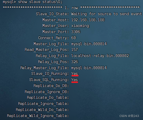
Task: Click the Master_Log_File value mysql-bin.000014
Action: (x=89, y=44)
